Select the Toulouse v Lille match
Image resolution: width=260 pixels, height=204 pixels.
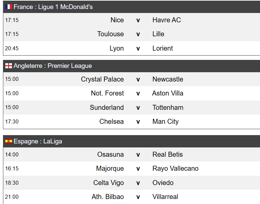click(x=138, y=34)
